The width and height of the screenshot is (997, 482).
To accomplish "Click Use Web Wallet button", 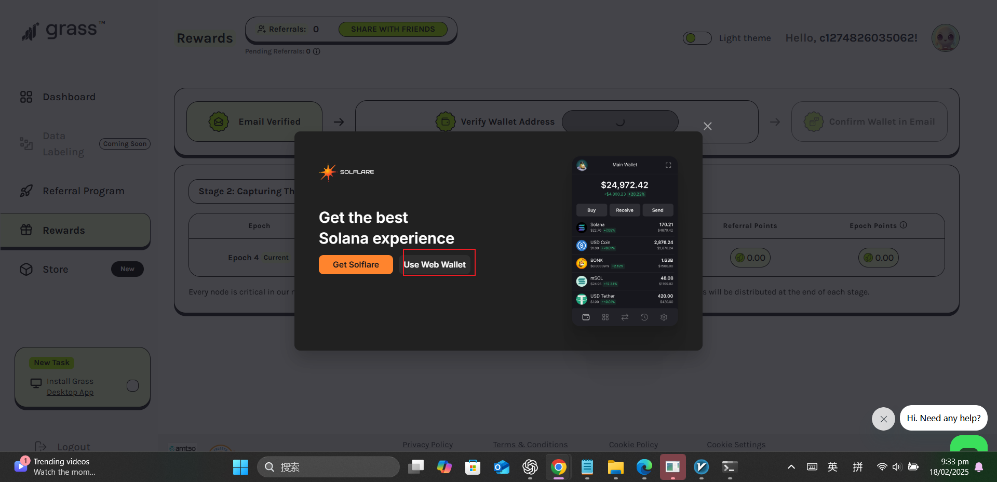I will coord(435,265).
